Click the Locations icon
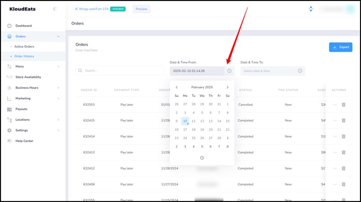The height and width of the screenshot is (202, 361). point(9,120)
